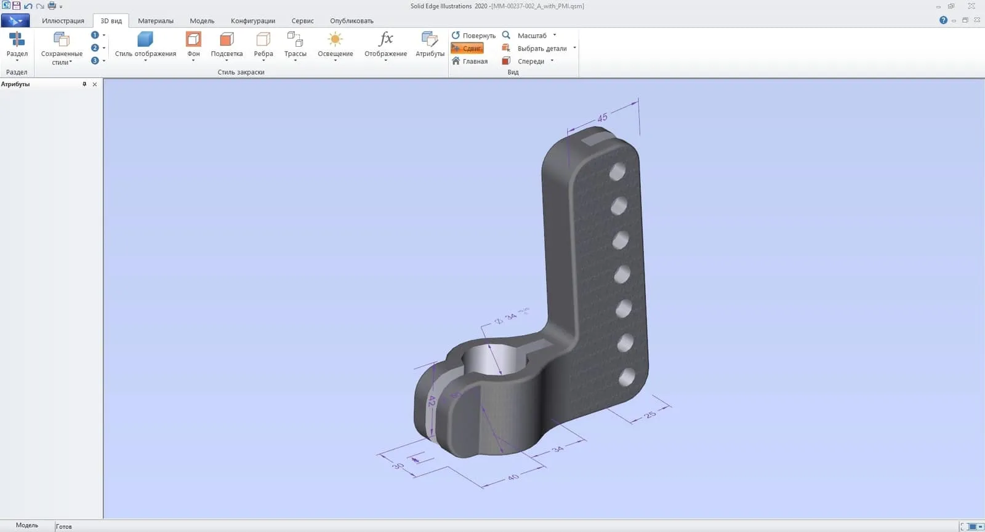Click the 42 dimension label on model
Image resolution: width=985 pixels, height=532 pixels.
pos(432,401)
